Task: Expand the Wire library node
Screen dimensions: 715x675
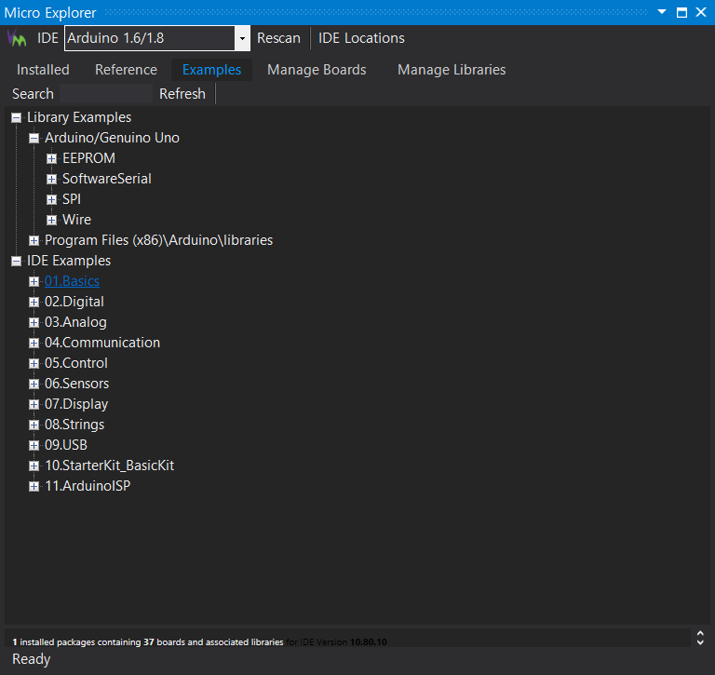Action: [x=51, y=221]
